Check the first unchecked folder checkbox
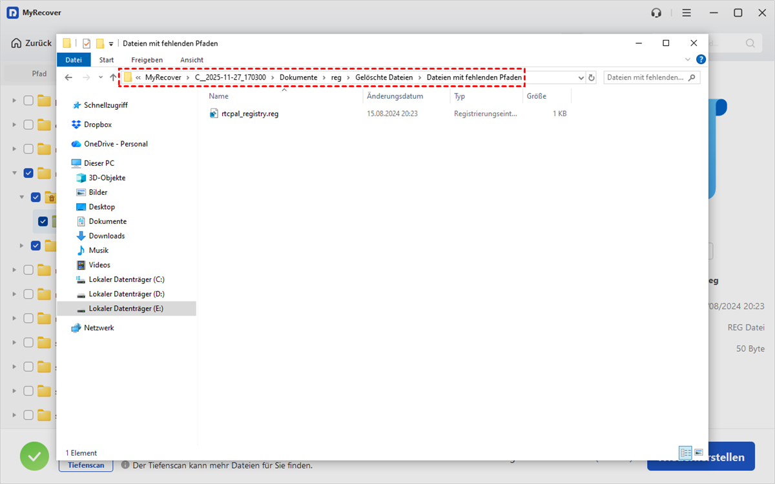The height and width of the screenshot is (484, 775). tap(28, 100)
